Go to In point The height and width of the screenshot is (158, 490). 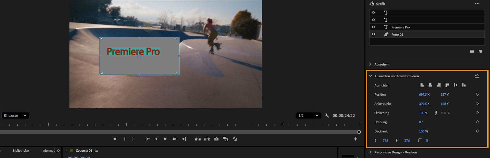click(147, 139)
